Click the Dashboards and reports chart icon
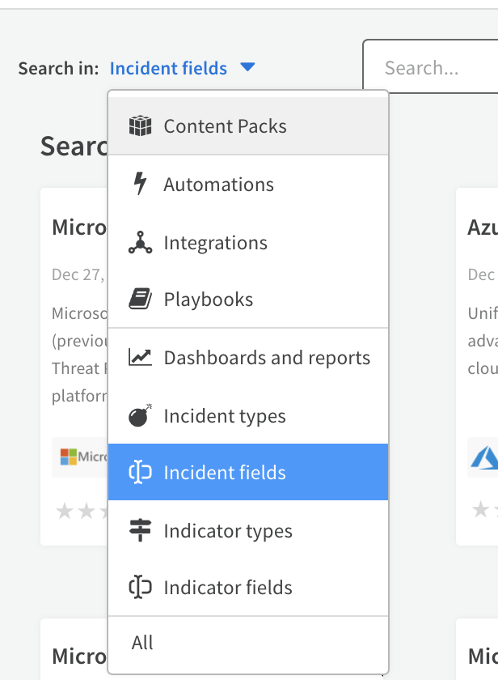Screen dimensions: 498x680 coord(140,358)
